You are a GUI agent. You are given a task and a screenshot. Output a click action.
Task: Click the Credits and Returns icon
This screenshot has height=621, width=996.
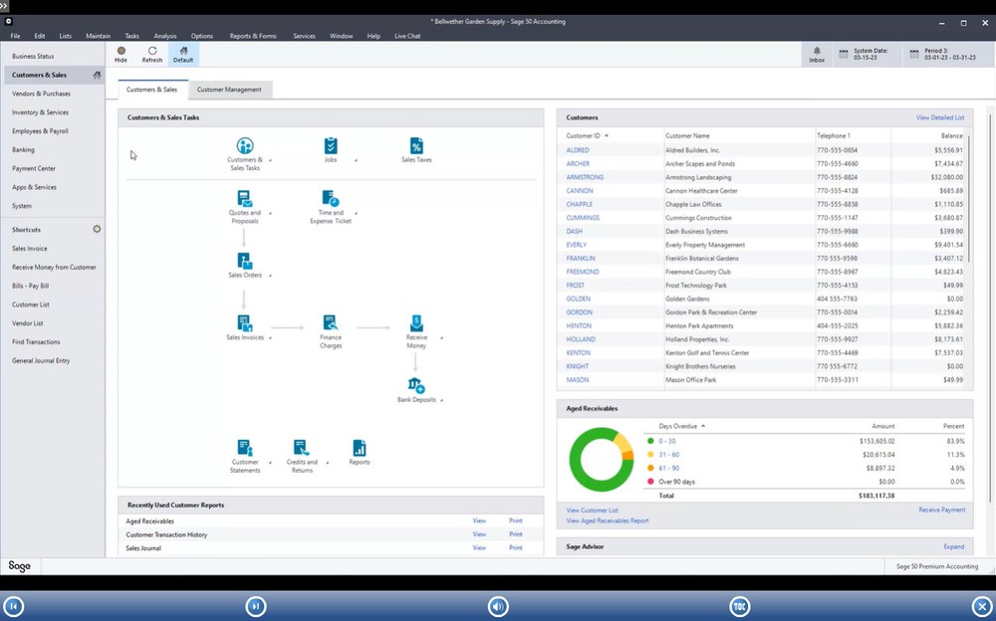[302, 449]
